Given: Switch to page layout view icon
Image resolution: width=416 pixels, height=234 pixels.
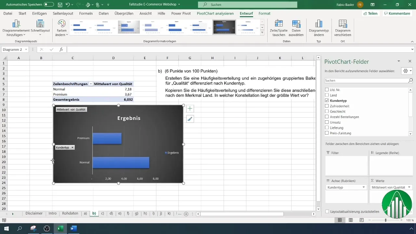Looking at the screenshot, I should click(x=351, y=220).
